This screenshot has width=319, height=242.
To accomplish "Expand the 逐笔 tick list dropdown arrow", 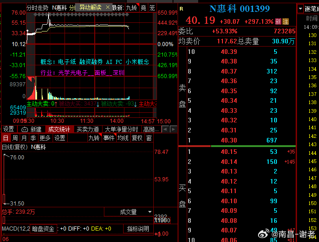I will [x=300, y=9].
